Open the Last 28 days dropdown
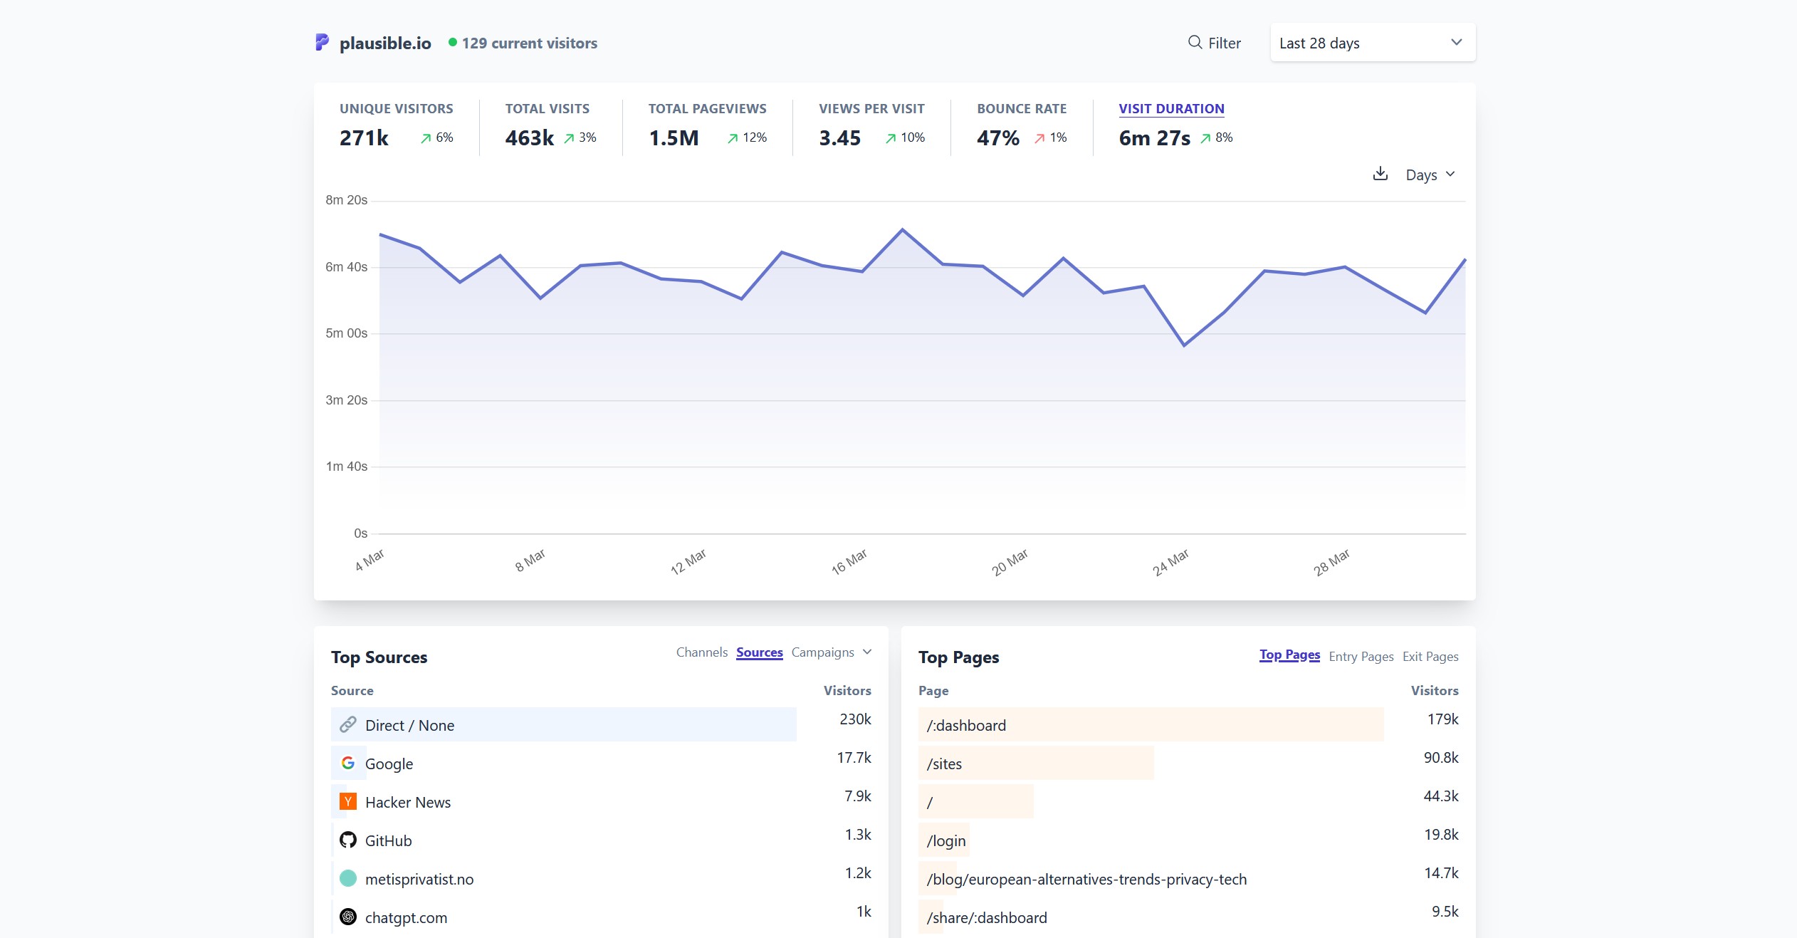The width and height of the screenshot is (1797, 938). coord(1371,42)
